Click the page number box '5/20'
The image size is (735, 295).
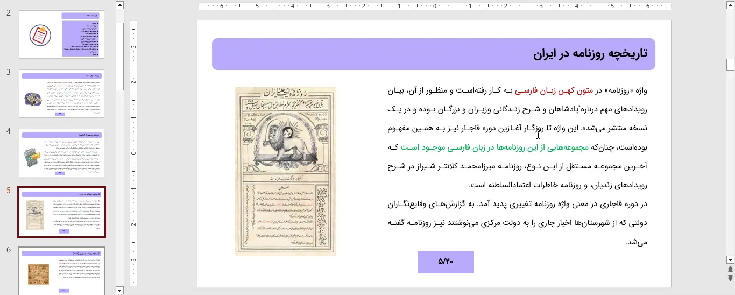(446, 262)
